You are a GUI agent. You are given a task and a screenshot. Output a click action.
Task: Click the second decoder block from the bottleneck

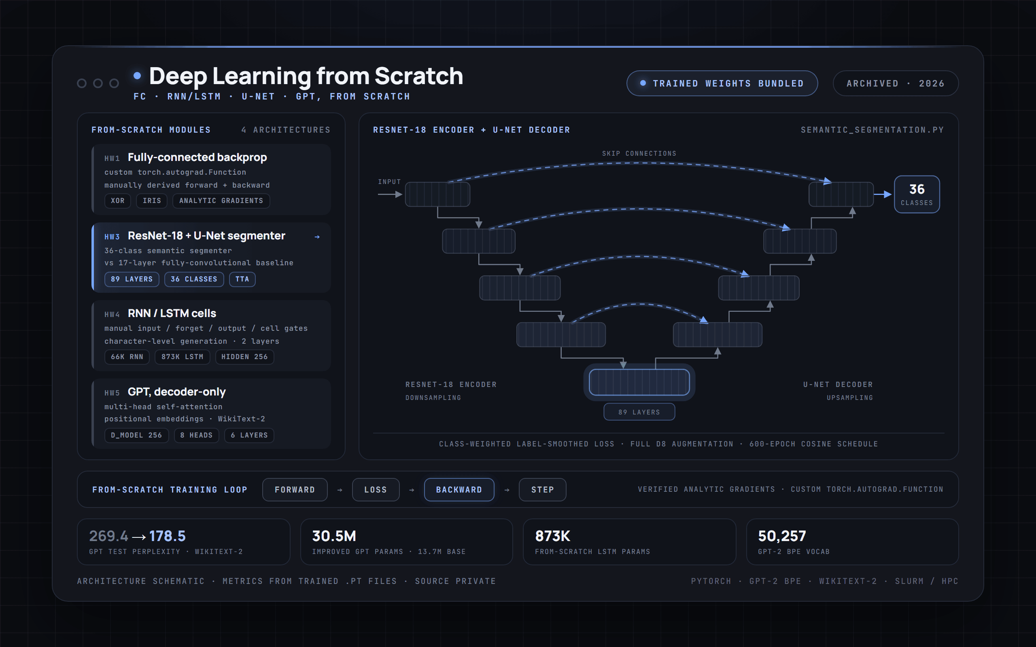click(x=759, y=288)
